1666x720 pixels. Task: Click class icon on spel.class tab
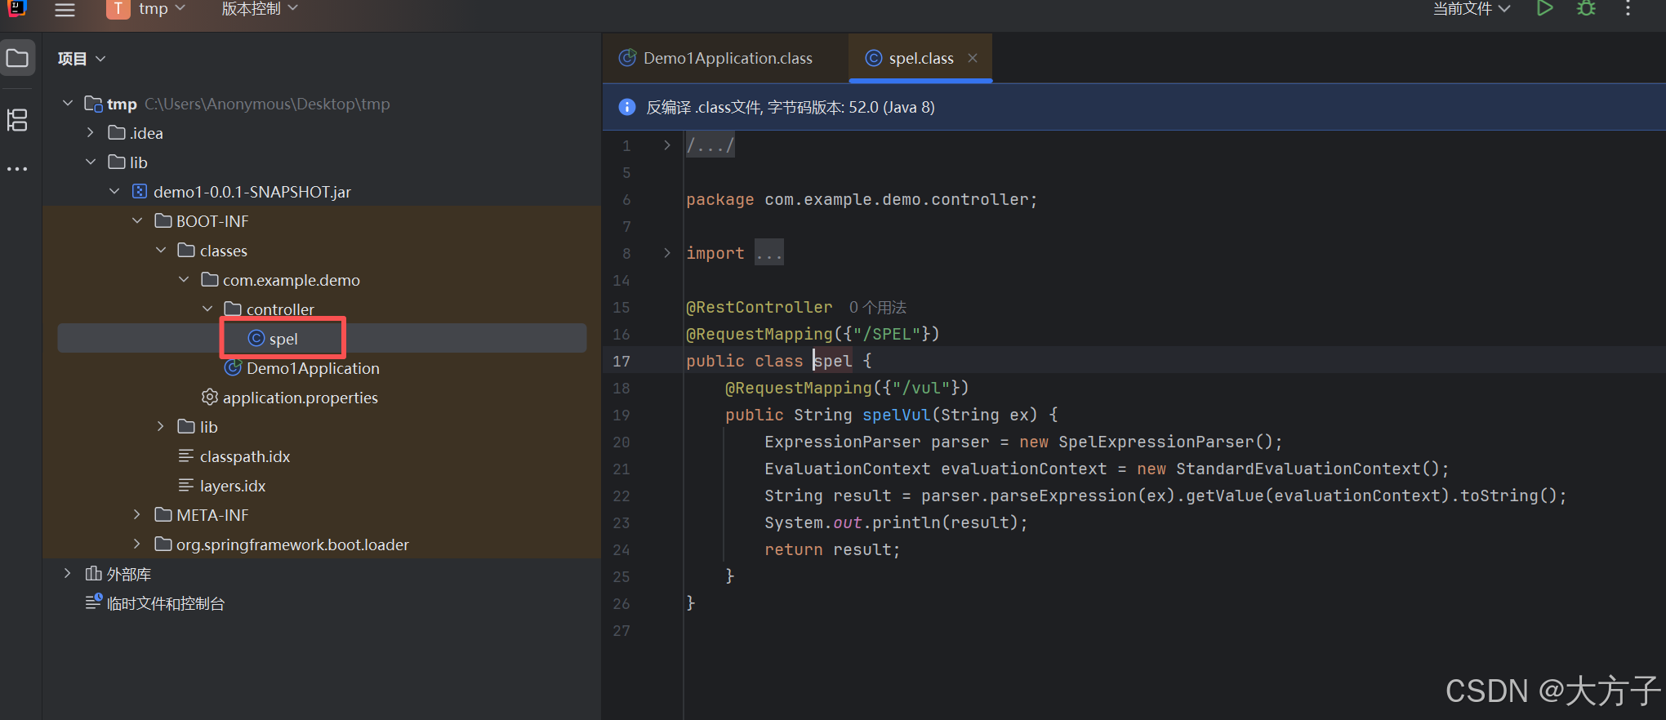tap(874, 58)
